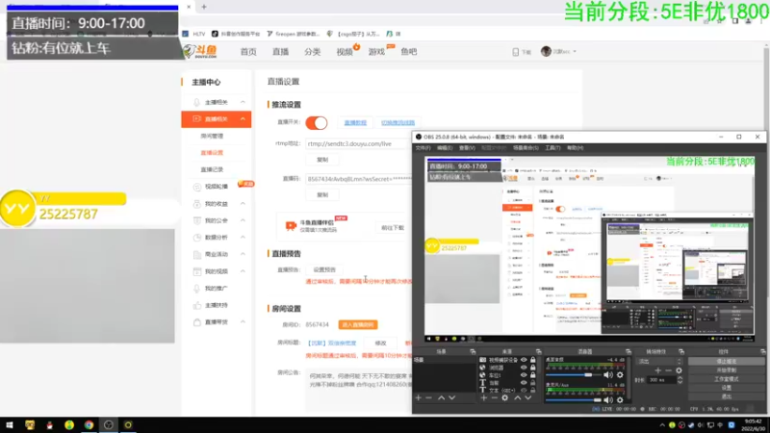Open the 鱼吧 tab in Douyu
770x433 pixels.
coord(408,52)
